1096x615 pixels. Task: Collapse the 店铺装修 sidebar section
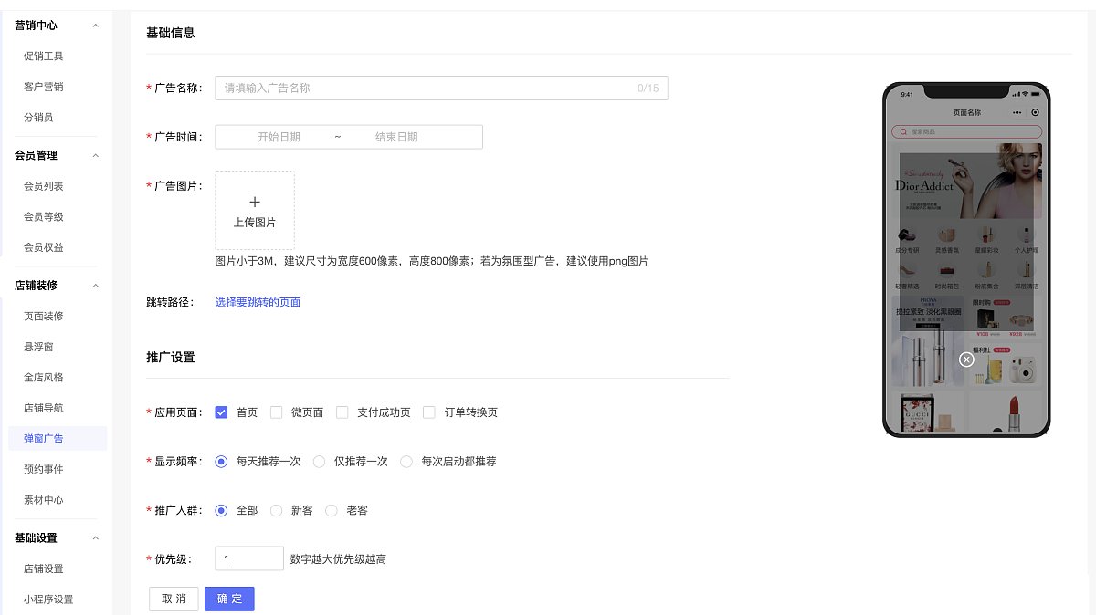pos(96,286)
